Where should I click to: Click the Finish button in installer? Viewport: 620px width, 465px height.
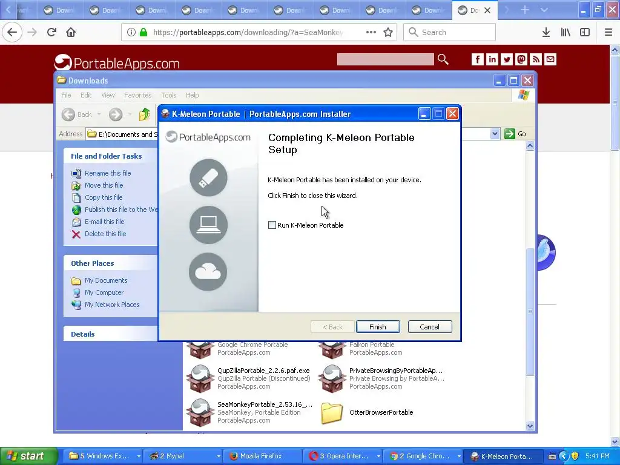(x=378, y=326)
